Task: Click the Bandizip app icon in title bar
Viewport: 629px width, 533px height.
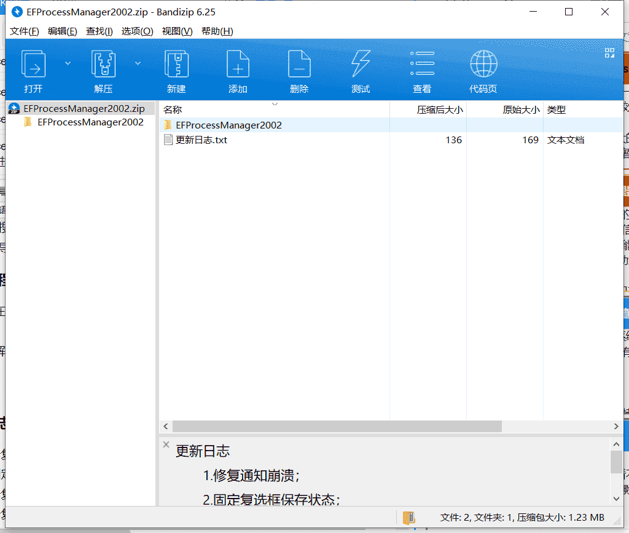Action: point(17,12)
